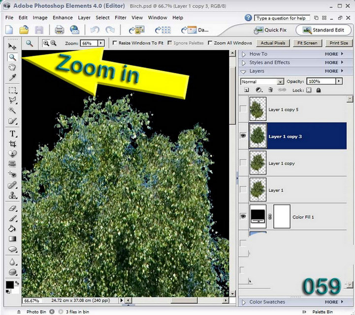
Task: Select the Move tool
Action: coord(12,46)
